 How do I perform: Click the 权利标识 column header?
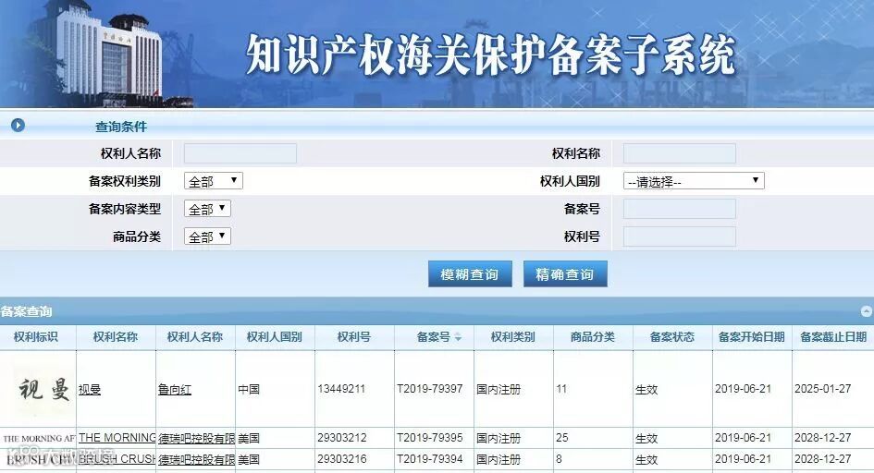point(36,336)
